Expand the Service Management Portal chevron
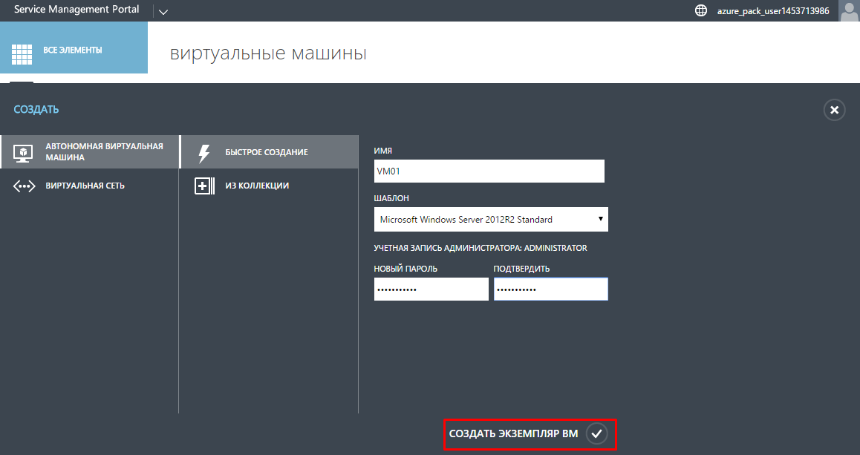The width and height of the screenshot is (860, 455). (x=163, y=11)
